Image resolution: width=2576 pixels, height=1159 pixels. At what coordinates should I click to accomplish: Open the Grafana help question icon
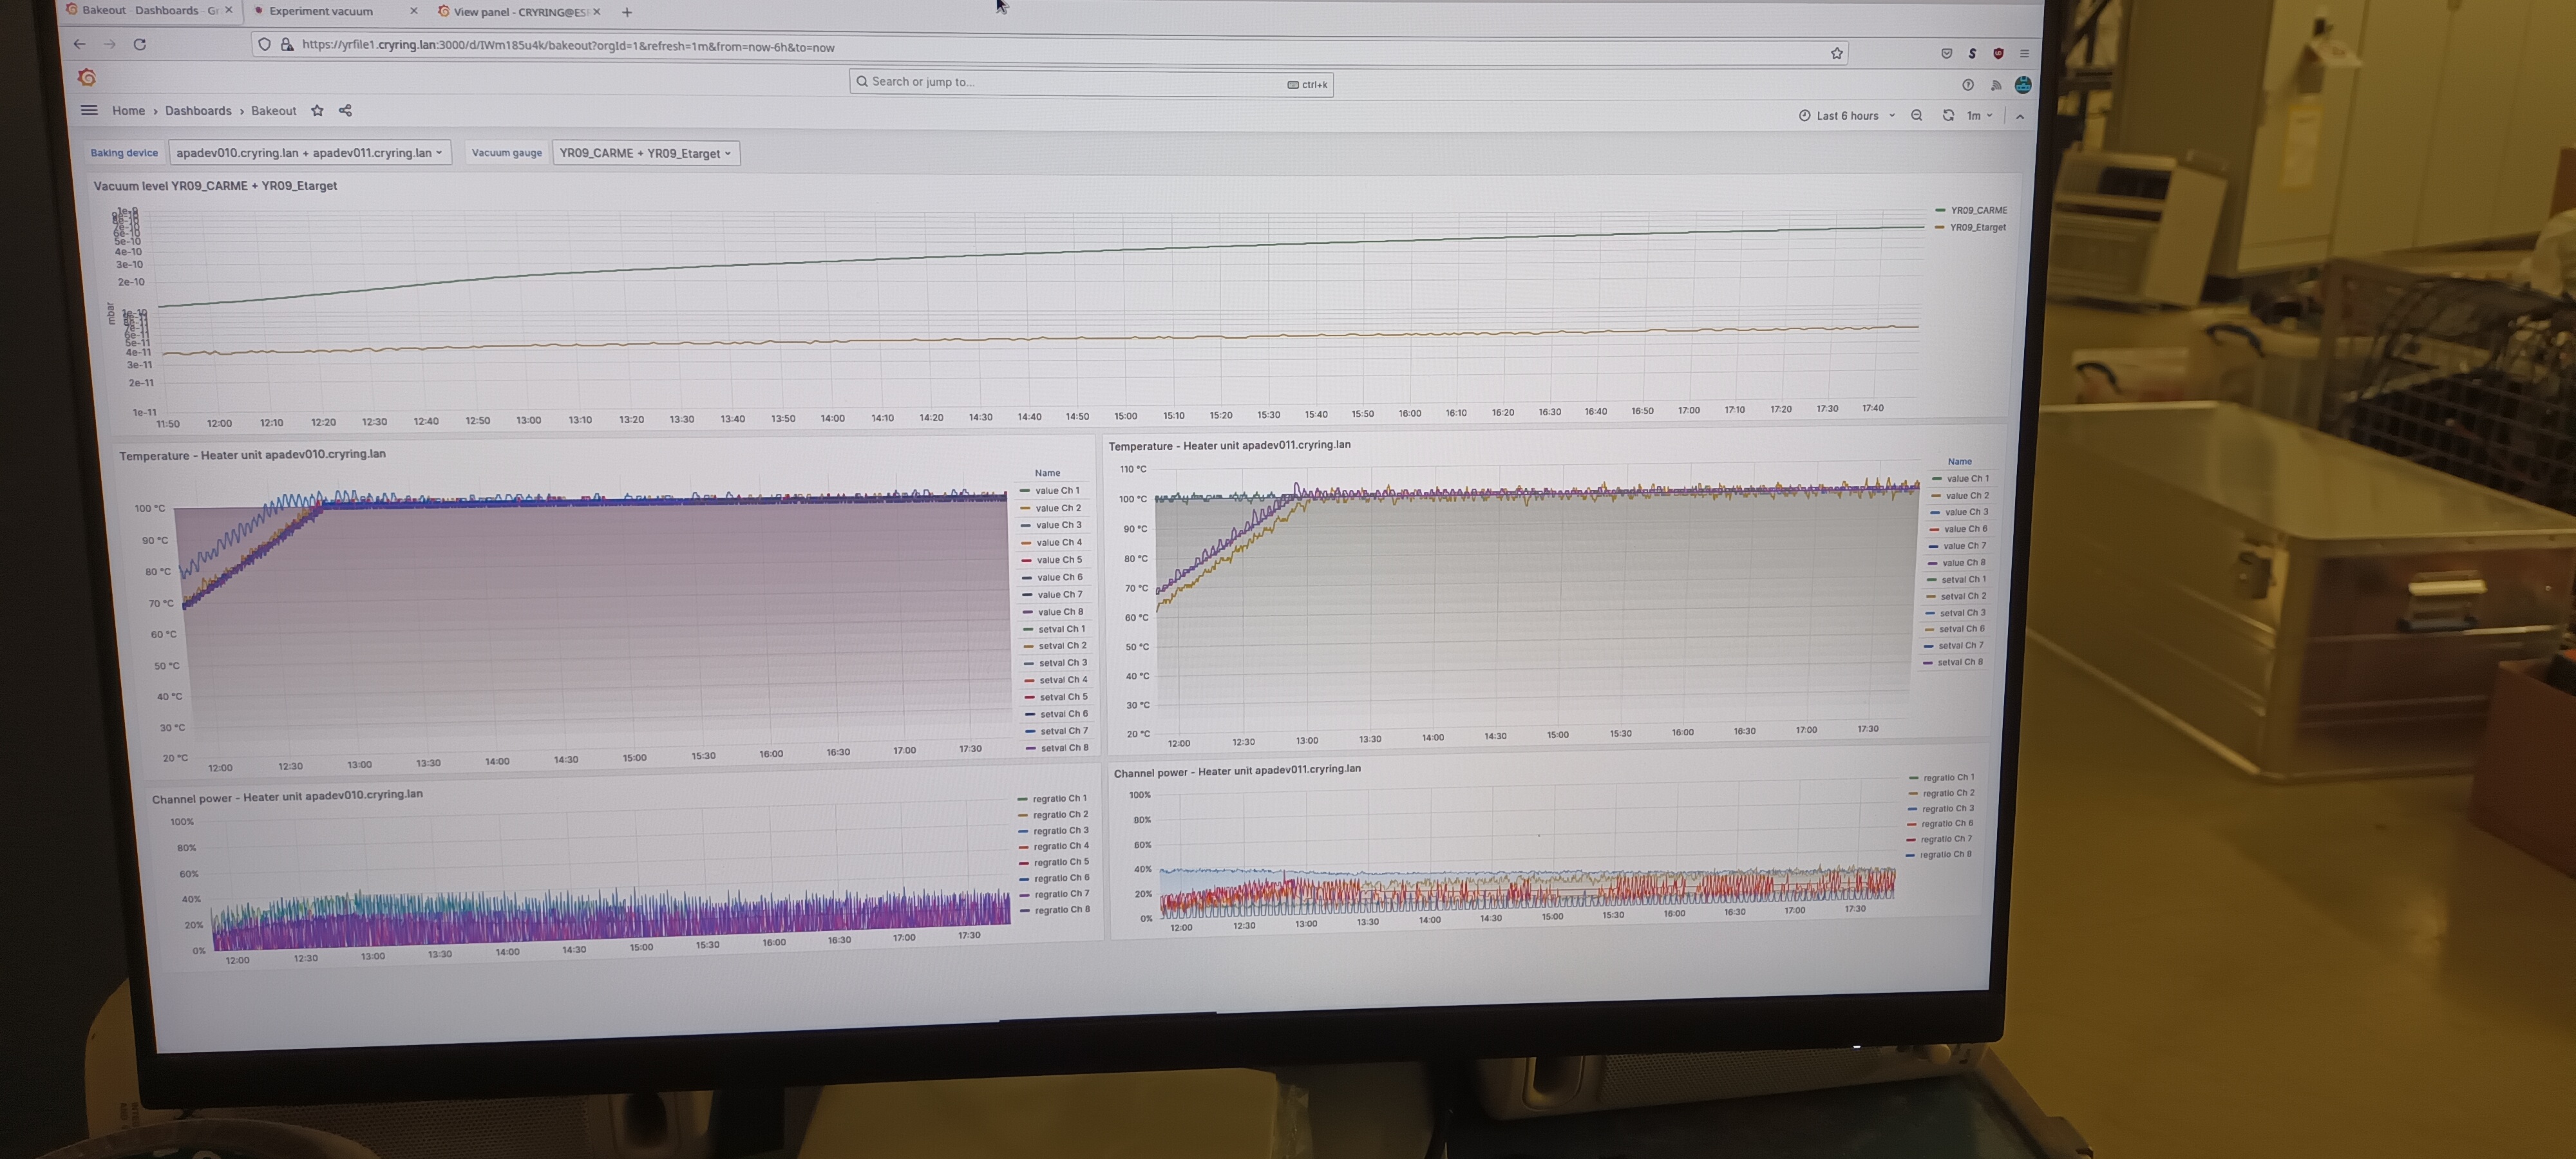1967,85
